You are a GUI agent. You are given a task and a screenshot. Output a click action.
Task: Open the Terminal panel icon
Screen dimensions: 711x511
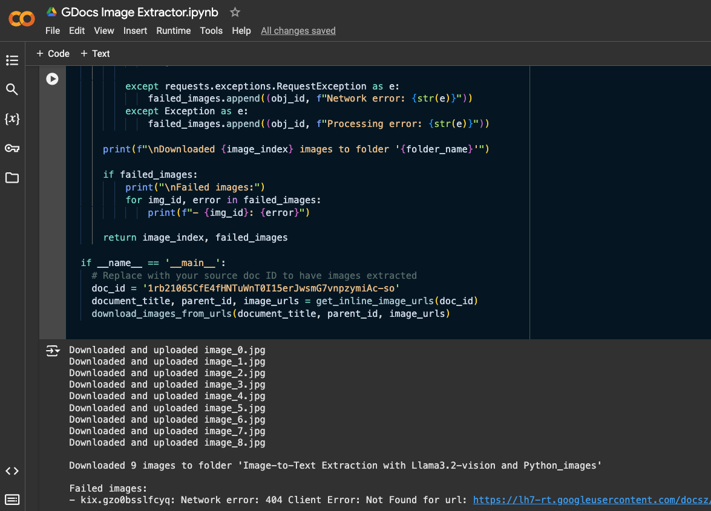pos(12,500)
